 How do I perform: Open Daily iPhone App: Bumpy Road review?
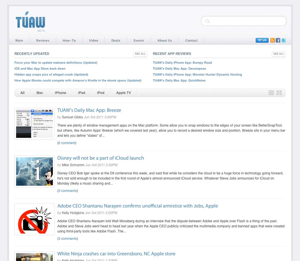pyautogui.click(x=182, y=63)
